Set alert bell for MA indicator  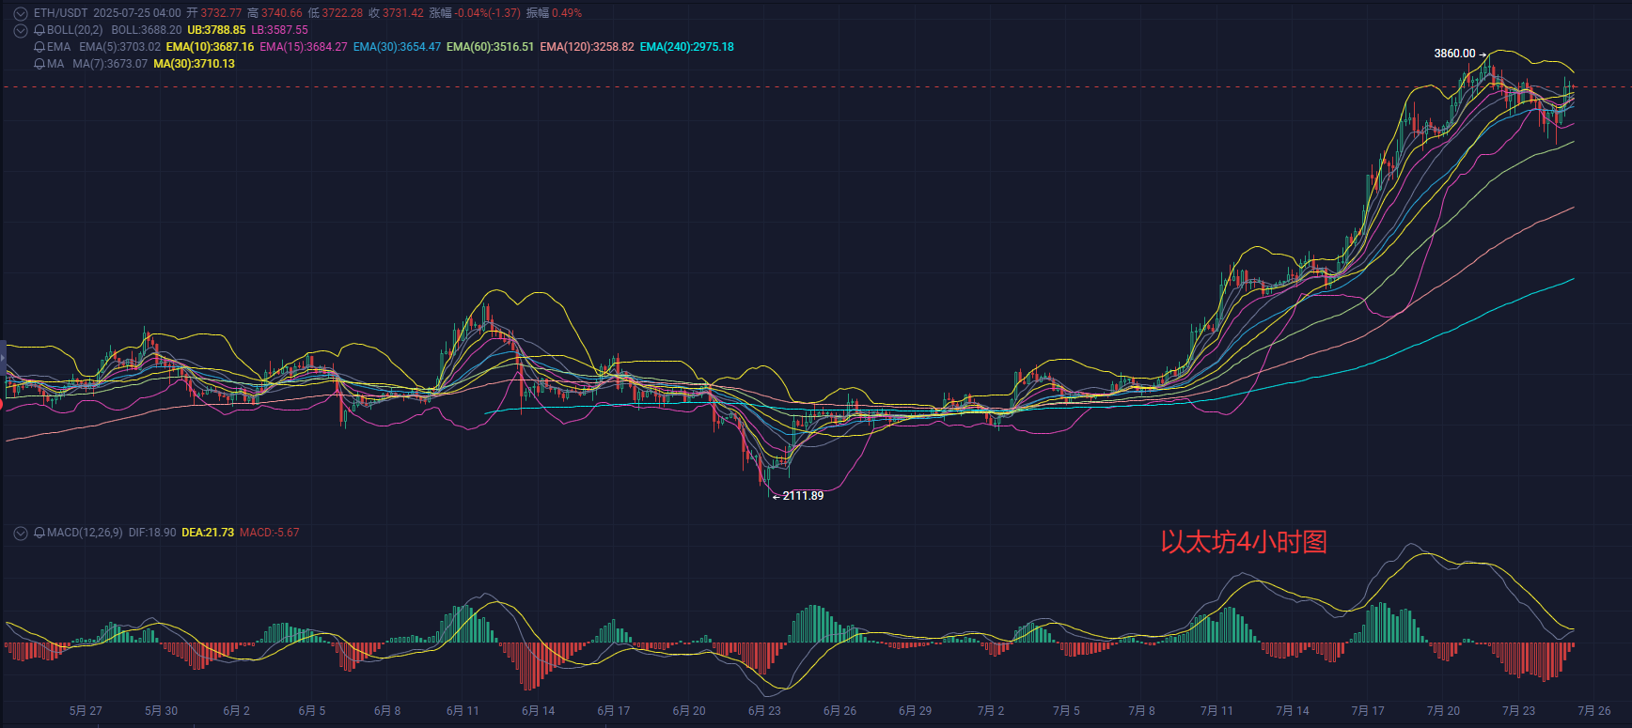pyautogui.click(x=39, y=64)
